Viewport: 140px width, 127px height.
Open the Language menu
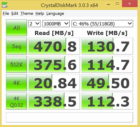coord(55,14)
